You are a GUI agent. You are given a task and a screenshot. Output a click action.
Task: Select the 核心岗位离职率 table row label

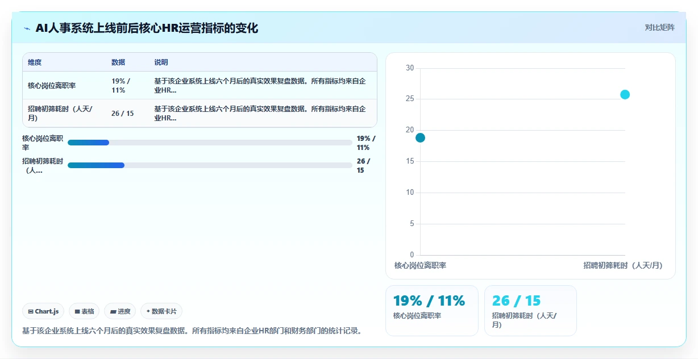point(52,86)
